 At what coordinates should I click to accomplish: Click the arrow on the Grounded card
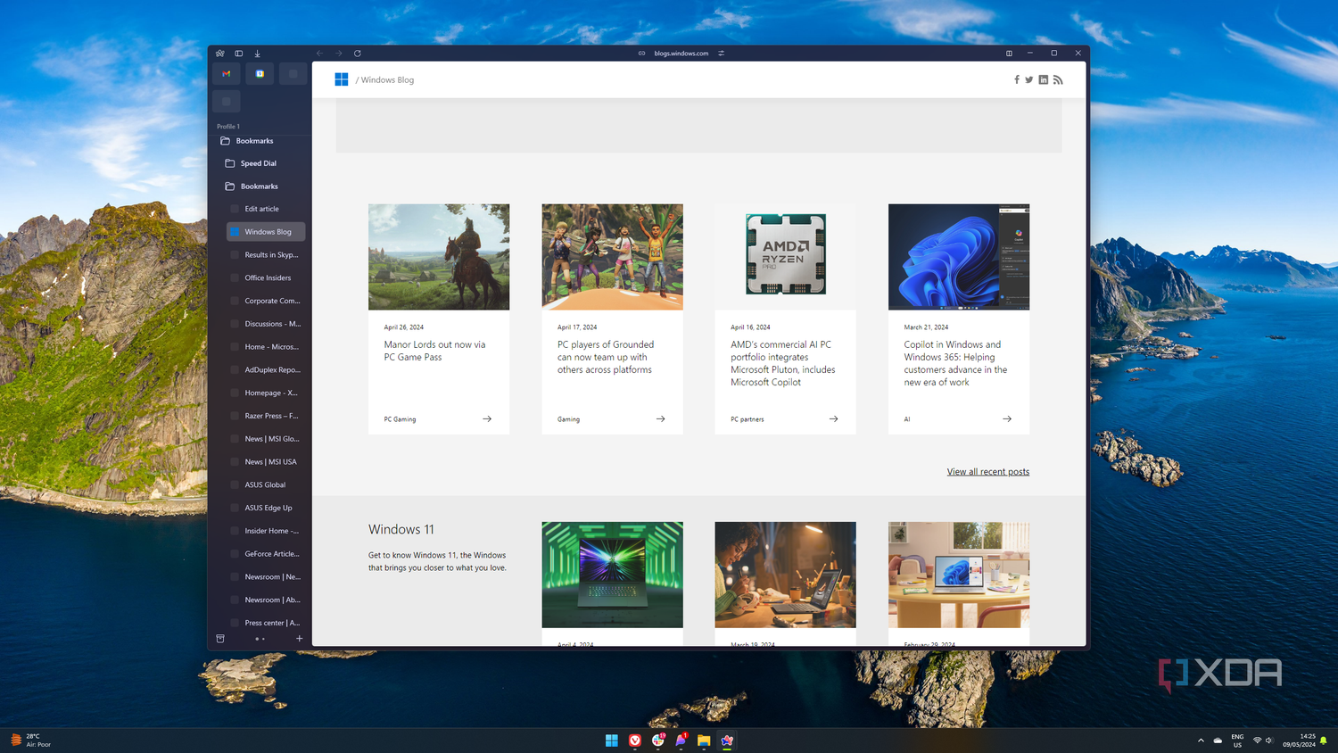[660, 418]
